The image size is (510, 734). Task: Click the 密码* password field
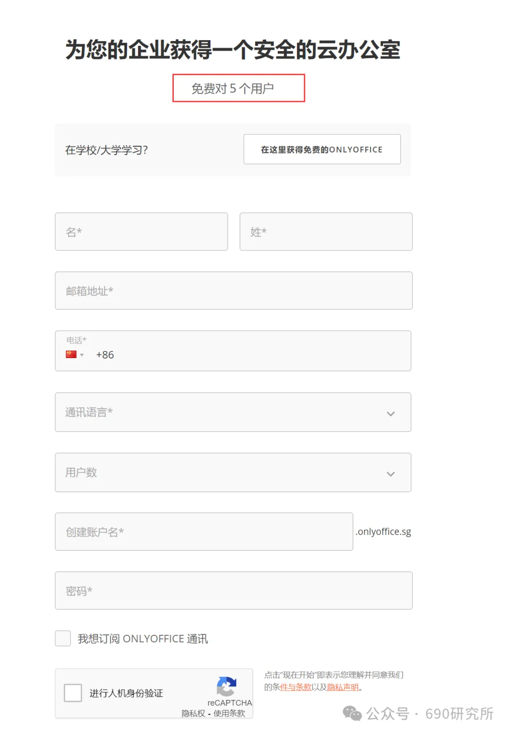click(x=234, y=590)
